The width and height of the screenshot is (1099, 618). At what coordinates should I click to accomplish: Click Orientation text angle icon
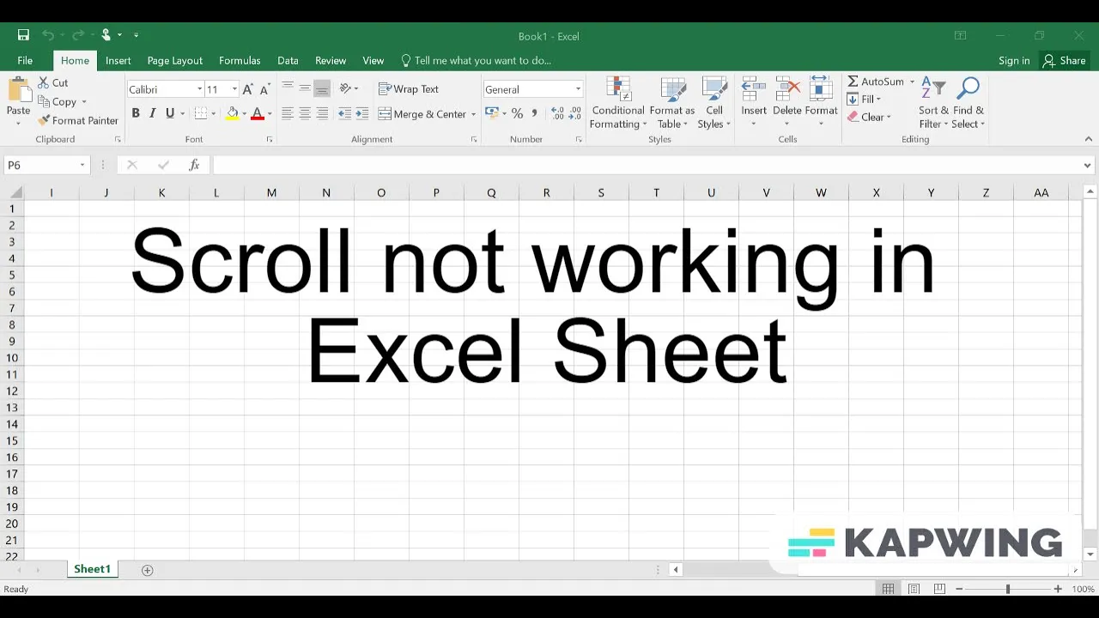point(345,88)
